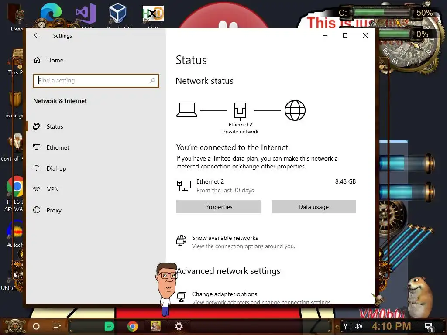The height and width of the screenshot is (335, 447).
Task: Click the Home house icon
Action: [37, 60]
